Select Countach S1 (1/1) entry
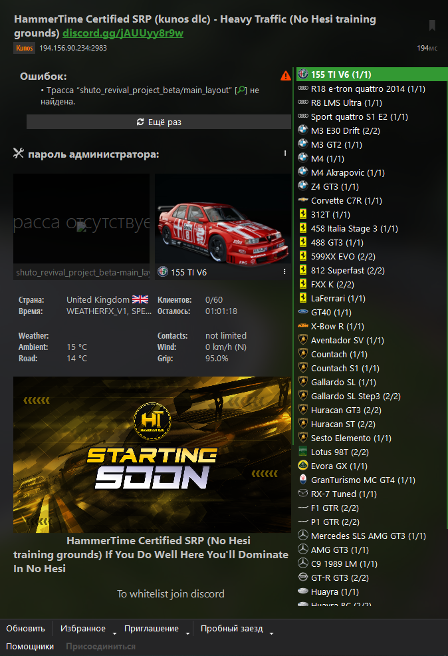 tap(372, 368)
